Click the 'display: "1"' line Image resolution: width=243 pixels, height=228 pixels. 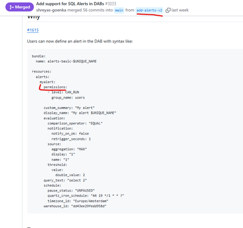pyautogui.click(x=63, y=154)
